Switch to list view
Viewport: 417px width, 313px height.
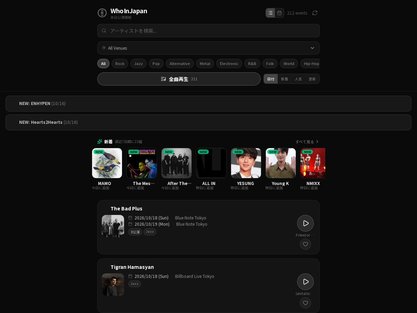pos(270,13)
